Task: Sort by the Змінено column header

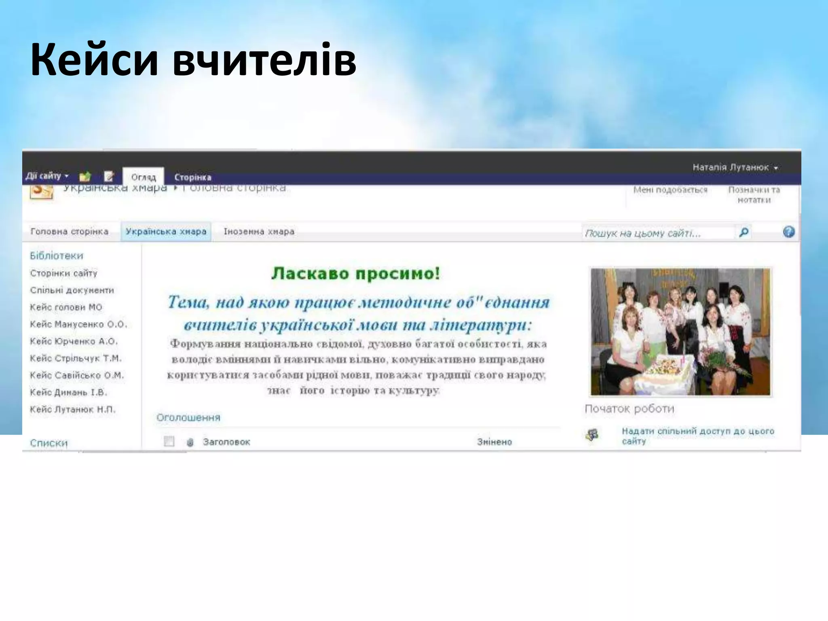Action: pyautogui.click(x=494, y=442)
